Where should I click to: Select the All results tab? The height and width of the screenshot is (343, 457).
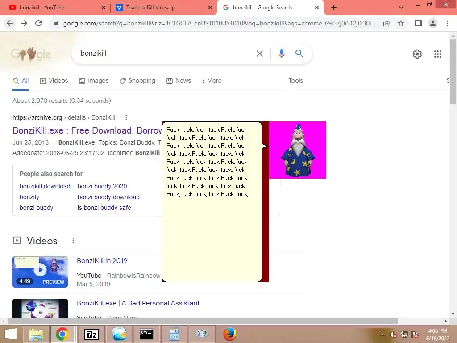pos(21,80)
